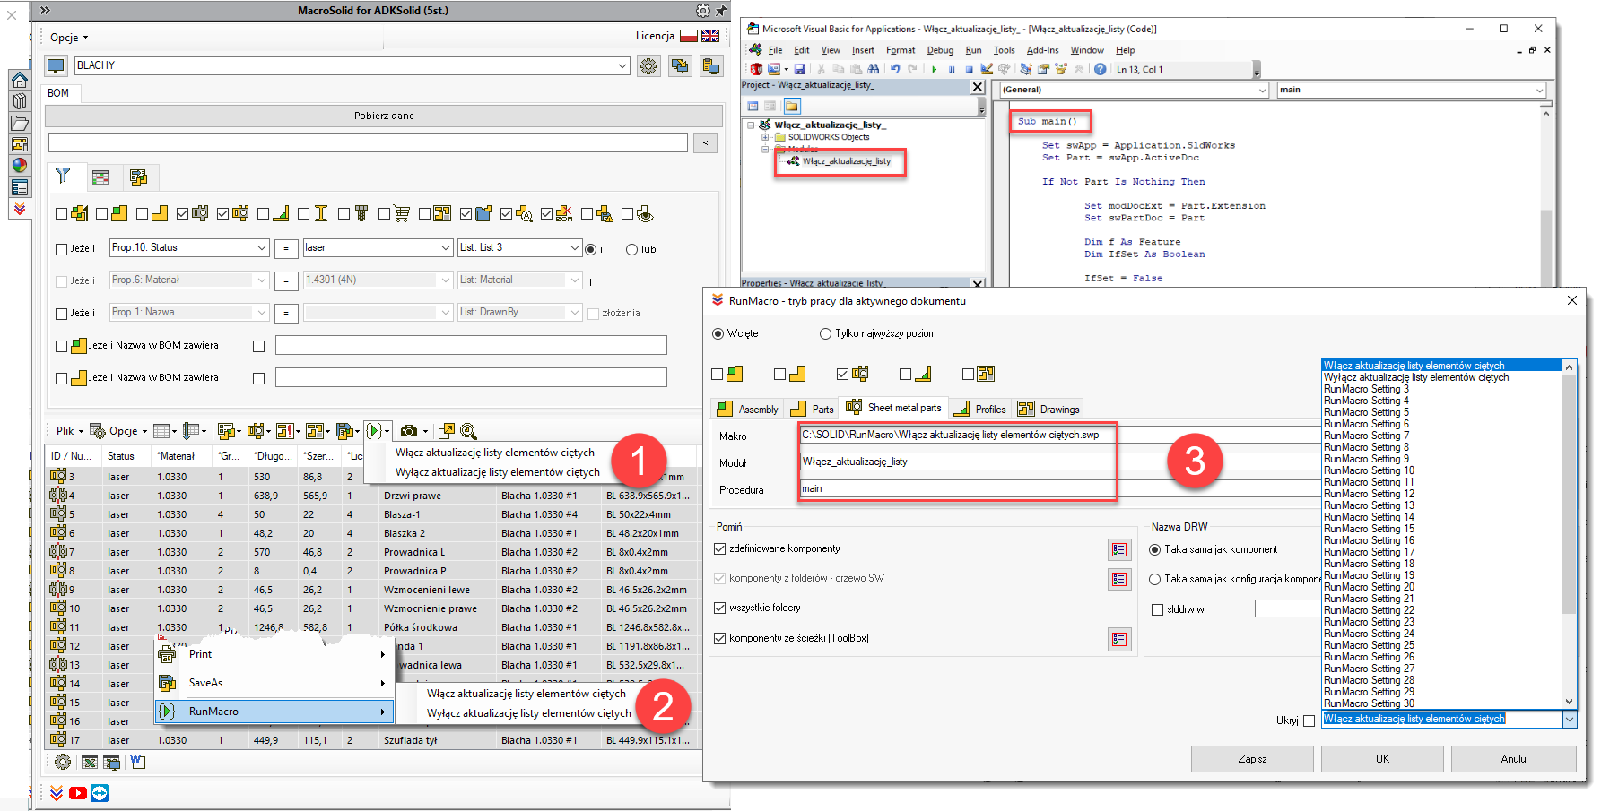This screenshot has height=811, width=1601.
Task: Select the 'lub' radio button
Action: click(x=631, y=250)
